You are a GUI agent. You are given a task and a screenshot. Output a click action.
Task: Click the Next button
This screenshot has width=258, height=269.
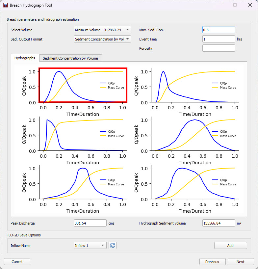pyautogui.click(x=241, y=262)
